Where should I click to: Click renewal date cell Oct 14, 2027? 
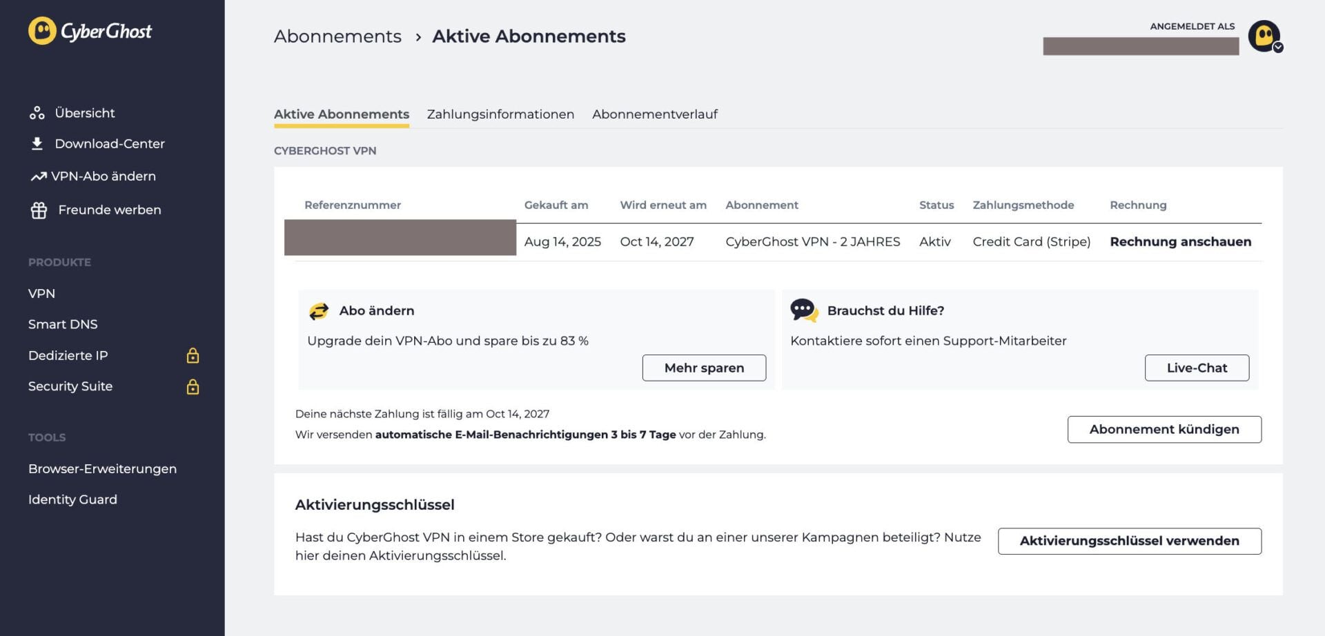coord(657,241)
